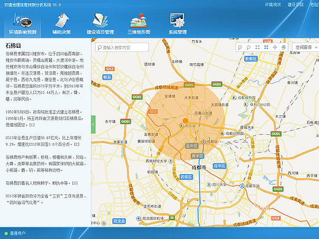This screenshot has width=319, height=239.
Task: Open the 空间查询 dropdown
Action: 306,47
